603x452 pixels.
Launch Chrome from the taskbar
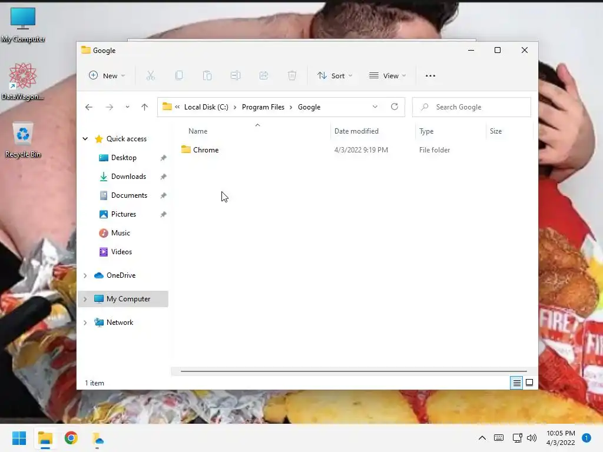71,438
